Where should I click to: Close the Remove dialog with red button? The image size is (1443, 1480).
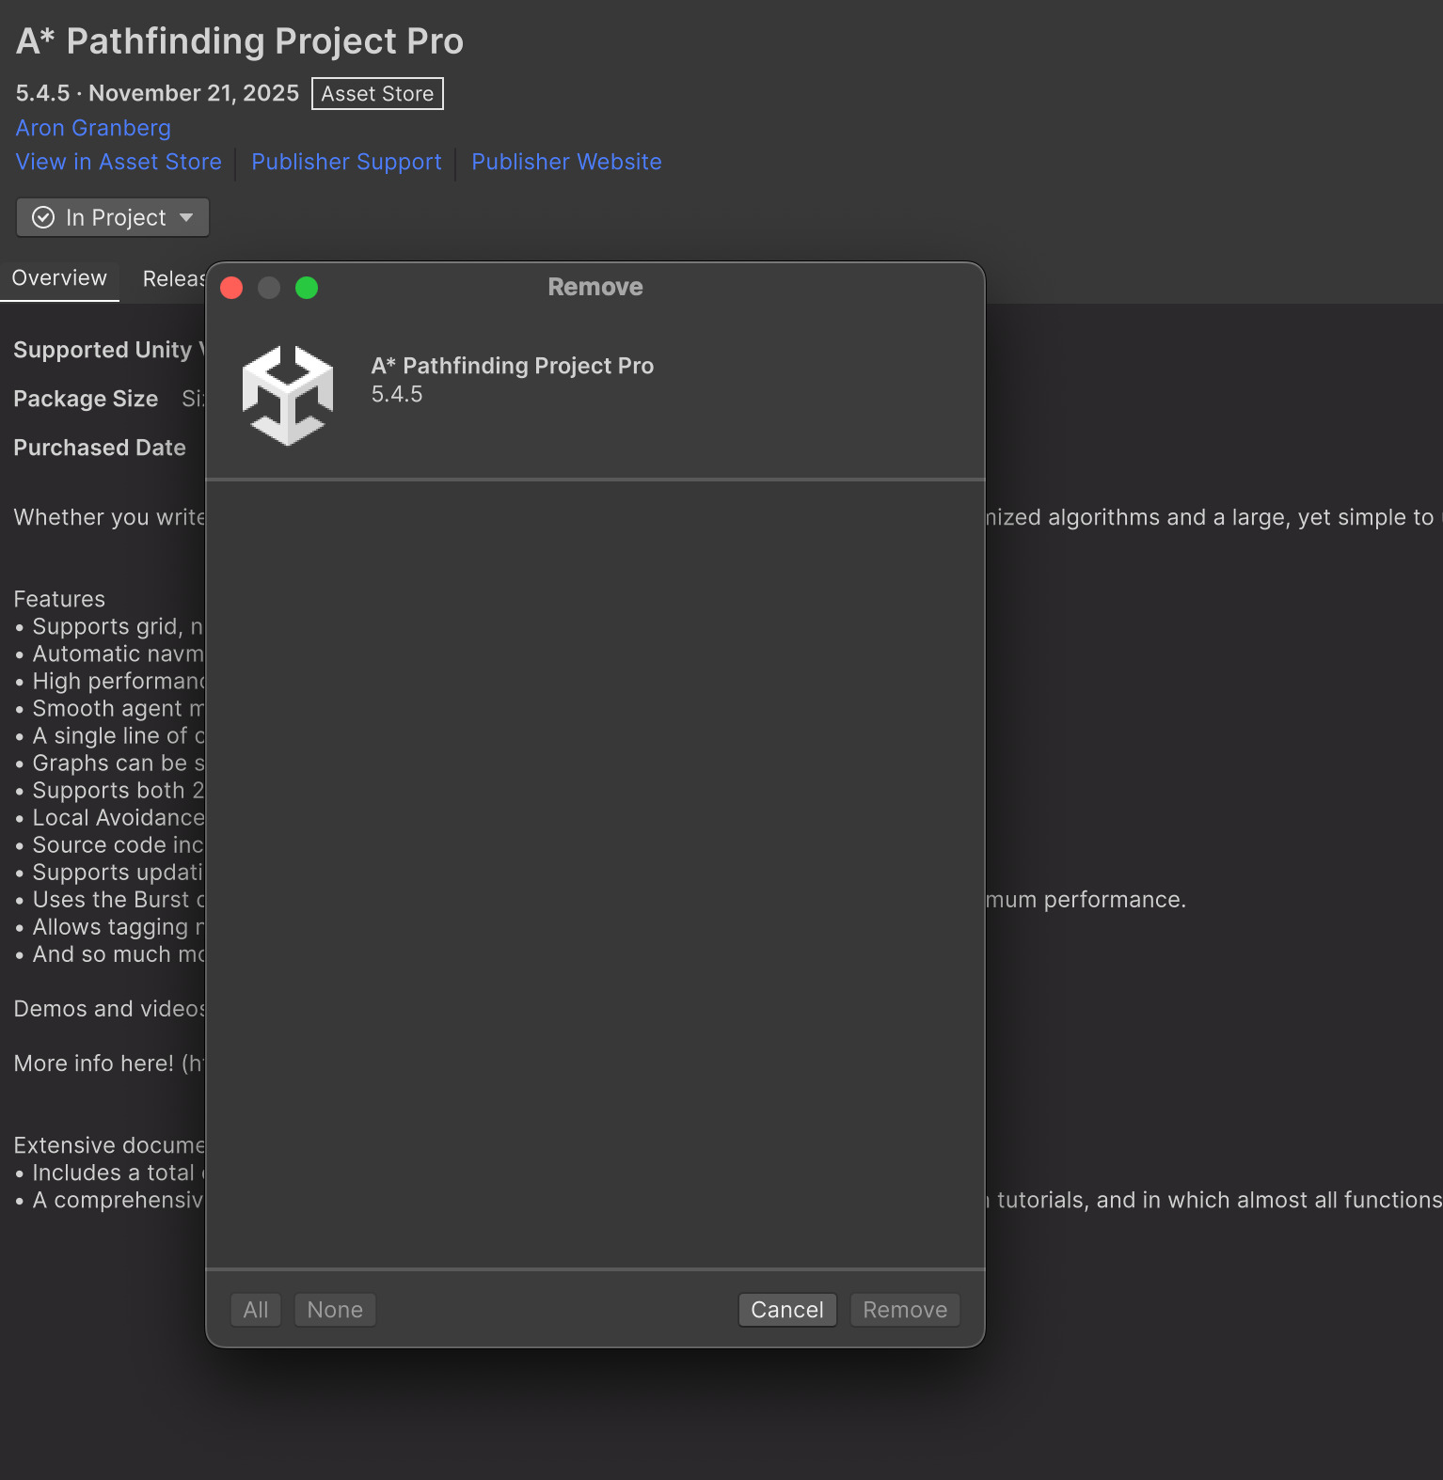click(231, 288)
